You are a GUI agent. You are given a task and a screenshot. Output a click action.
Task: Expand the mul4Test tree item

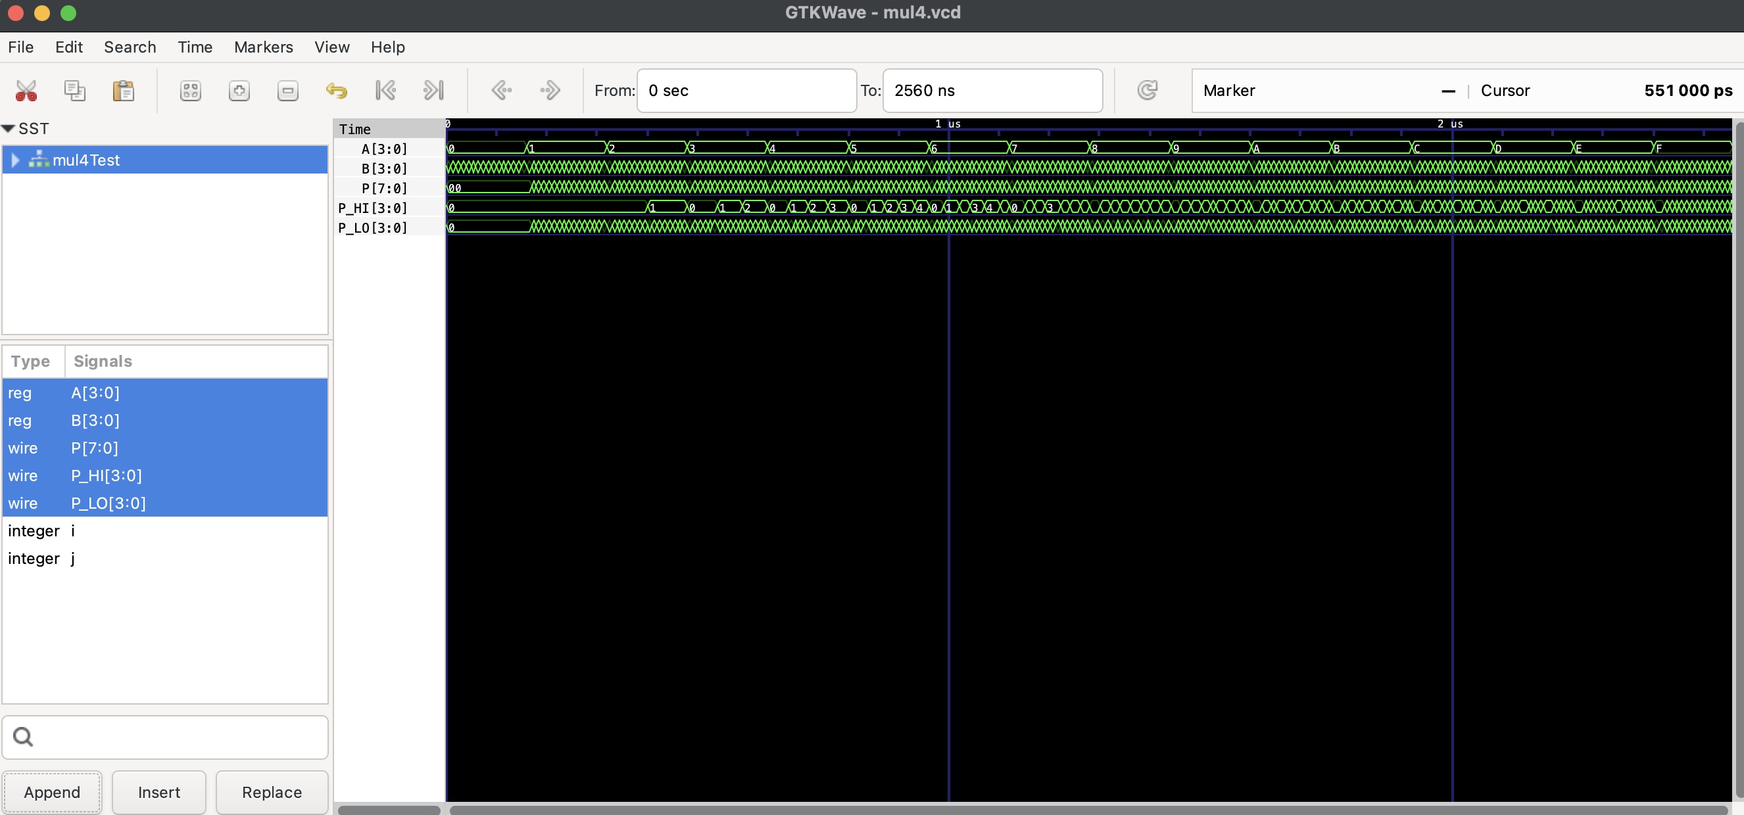pos(15,160)
